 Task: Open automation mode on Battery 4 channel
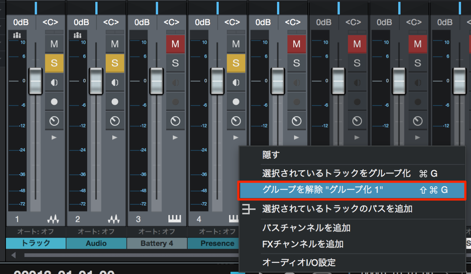pyautogui.click(x=157, y=232)
